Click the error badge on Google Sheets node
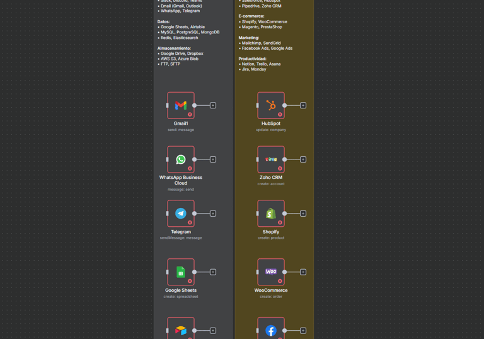Image resolution: width=484 pixels, height=339 pixels. [x=190, y=281]
